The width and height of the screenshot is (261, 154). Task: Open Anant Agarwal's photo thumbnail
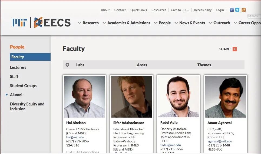point(226,97)
